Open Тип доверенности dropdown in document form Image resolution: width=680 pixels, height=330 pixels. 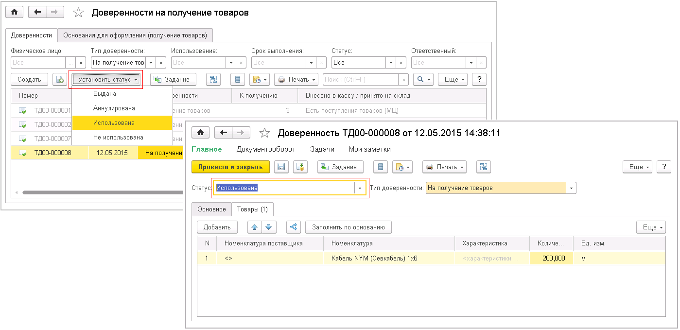coord(571,188)
